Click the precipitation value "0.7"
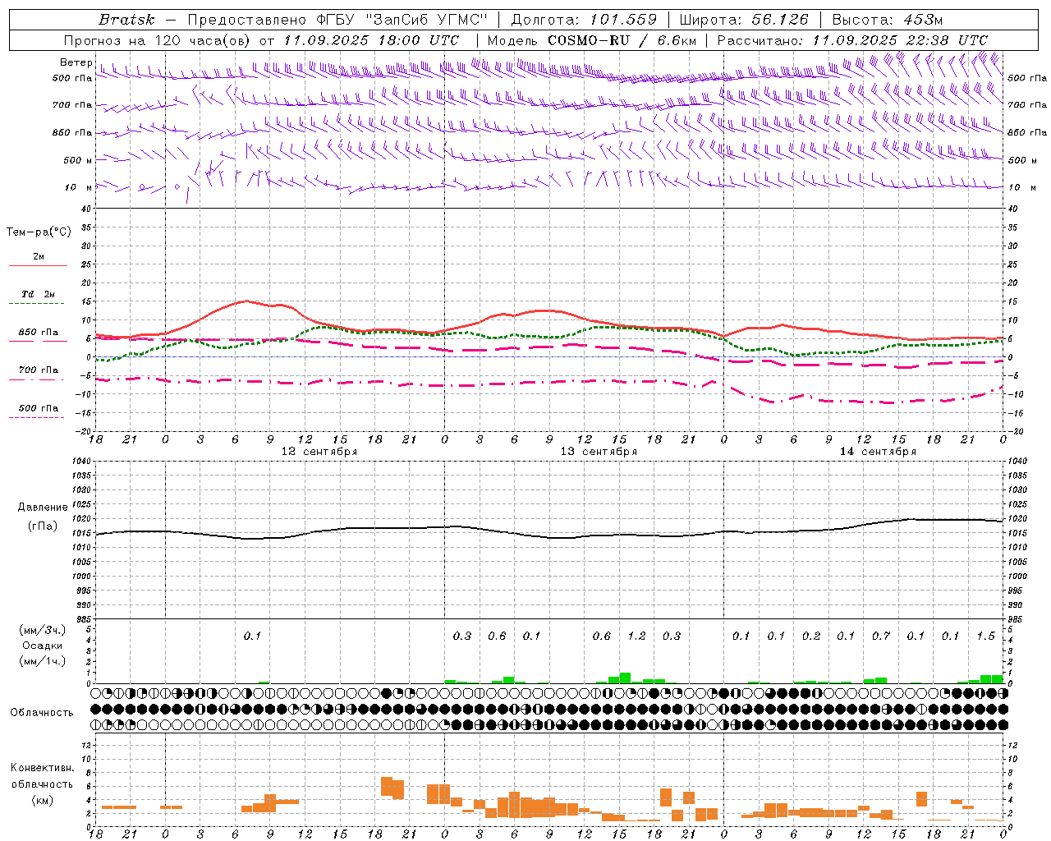This screenshot has height=841, width=1051. coord(881,636)
